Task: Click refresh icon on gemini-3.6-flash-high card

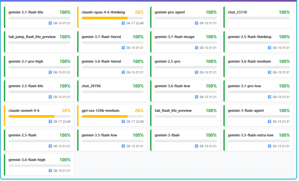Action: click(50, 171)
